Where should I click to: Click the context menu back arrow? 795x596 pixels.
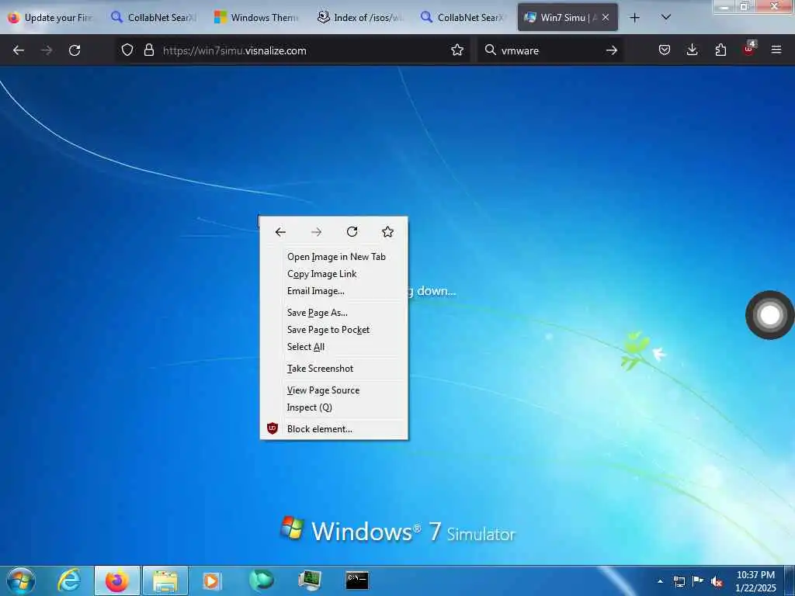pyautogui.click(x=280, y=232)
